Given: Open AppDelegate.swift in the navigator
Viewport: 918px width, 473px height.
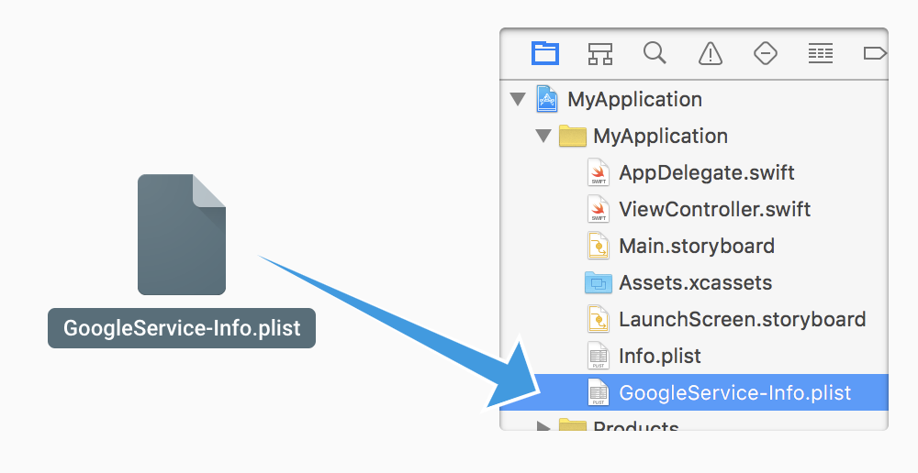Looking at the screenshot, I should click(707, 173).
